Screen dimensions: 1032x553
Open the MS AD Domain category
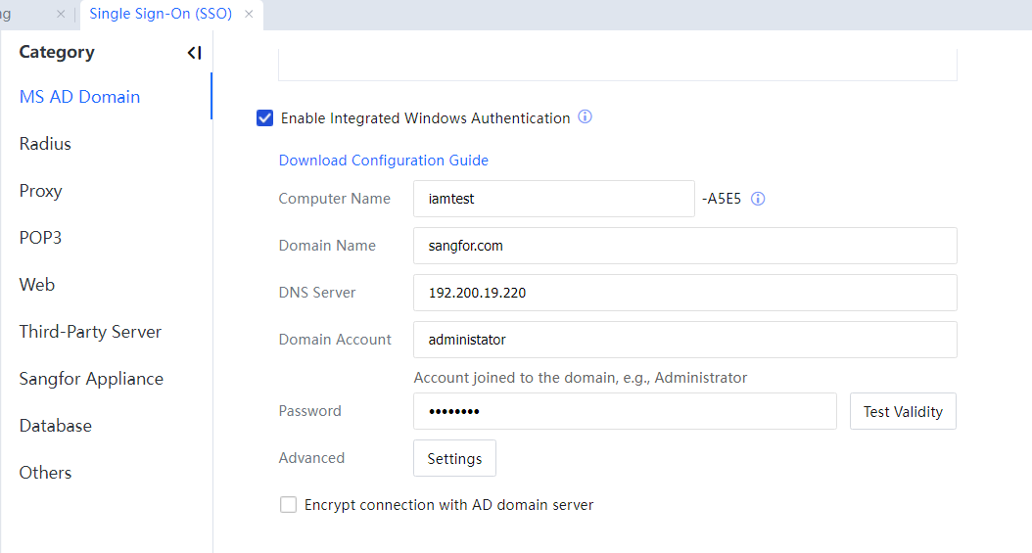[79, 97]
